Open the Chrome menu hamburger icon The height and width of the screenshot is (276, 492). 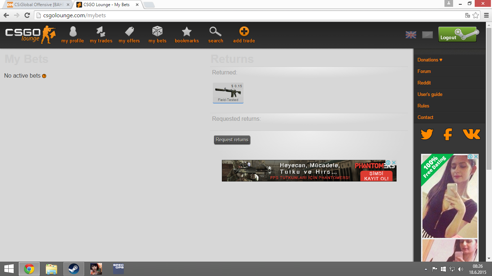[486, 15]
